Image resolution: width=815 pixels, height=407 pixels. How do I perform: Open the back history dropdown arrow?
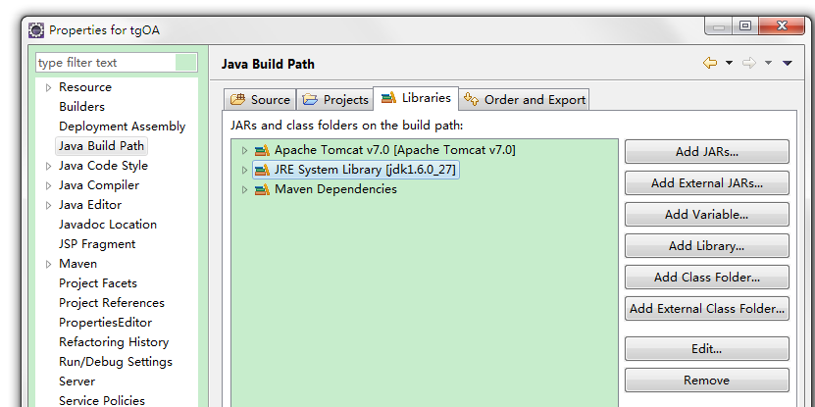click(x=729, y=63)
